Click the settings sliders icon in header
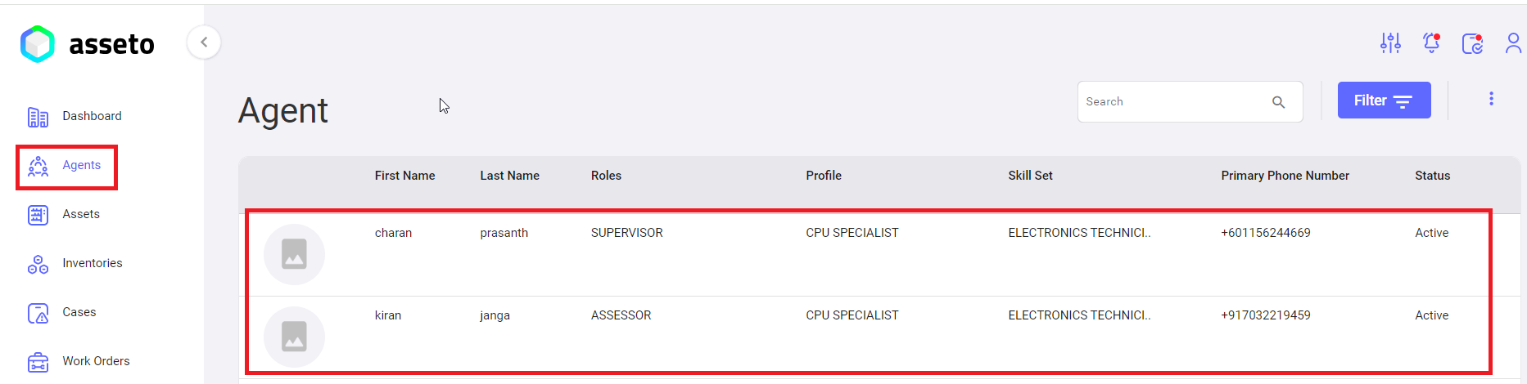Screen dimensions: 1527x384 (x=1390, y=43)
